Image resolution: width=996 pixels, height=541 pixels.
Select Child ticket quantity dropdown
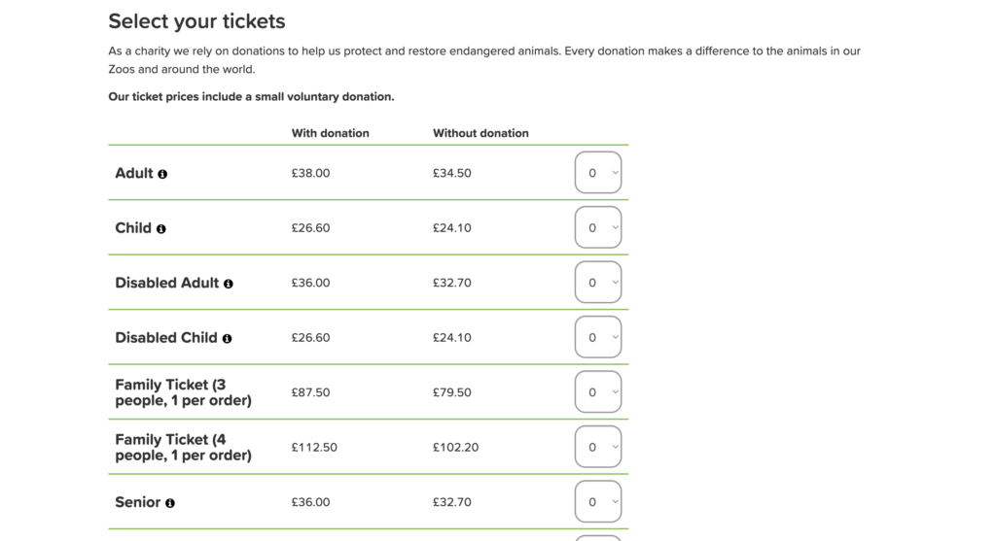[598, 227]
